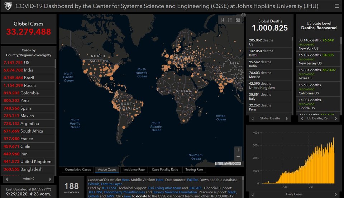Open the GitHub database link
344x198 pixels.
94,184
